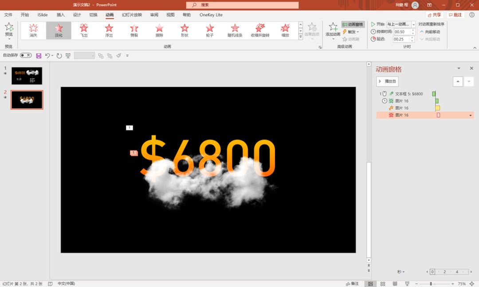Screen dimensions: 479x287
Task: Click the 批注 (Comments) button
Action: [x=455, y=15]
